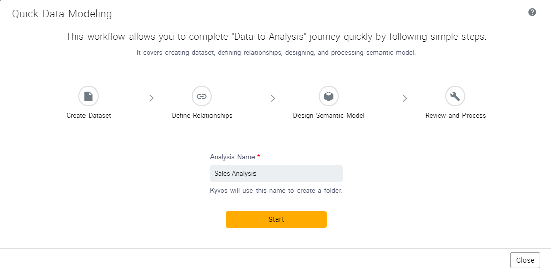The image size is (551, 269).
Task: Click the "It covers creating dataset" subtext
Action: pos(276,53)
